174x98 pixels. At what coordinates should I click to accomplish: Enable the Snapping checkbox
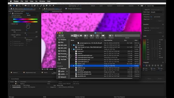[70, 6]
